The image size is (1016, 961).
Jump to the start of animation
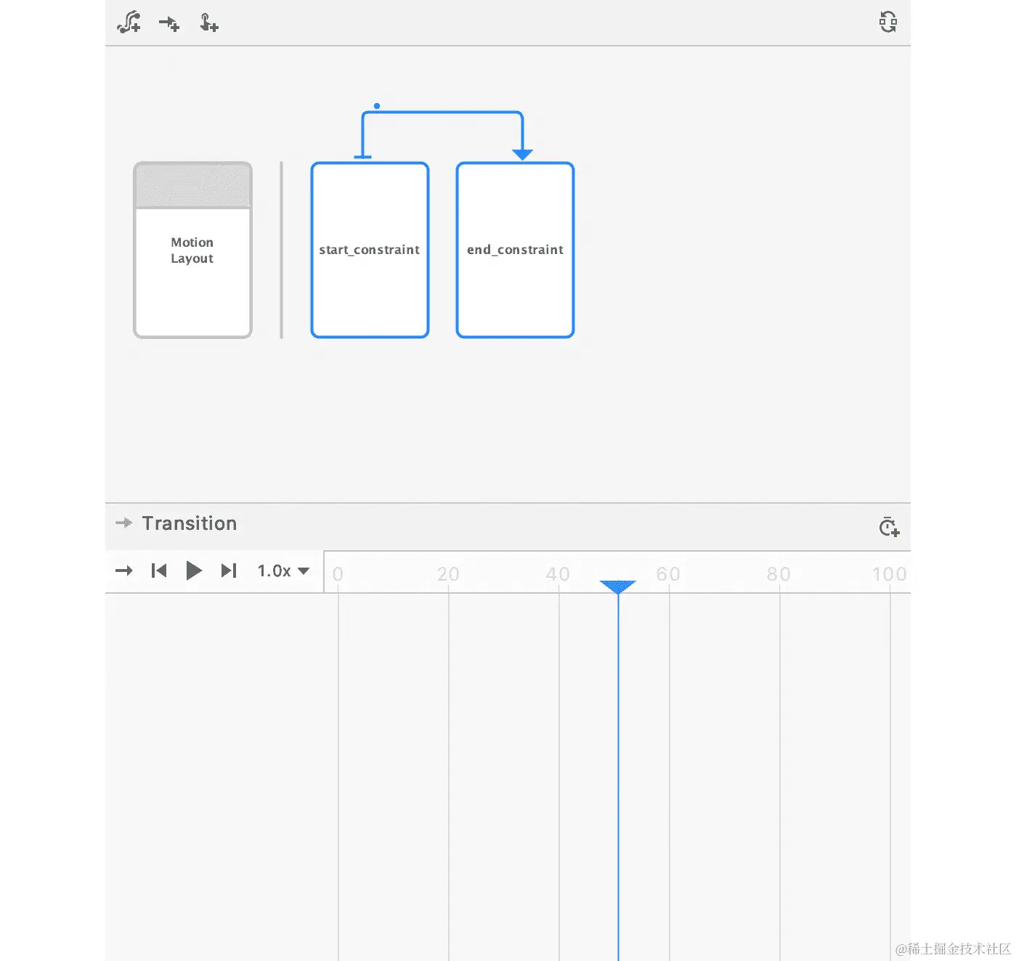point(159,571)
